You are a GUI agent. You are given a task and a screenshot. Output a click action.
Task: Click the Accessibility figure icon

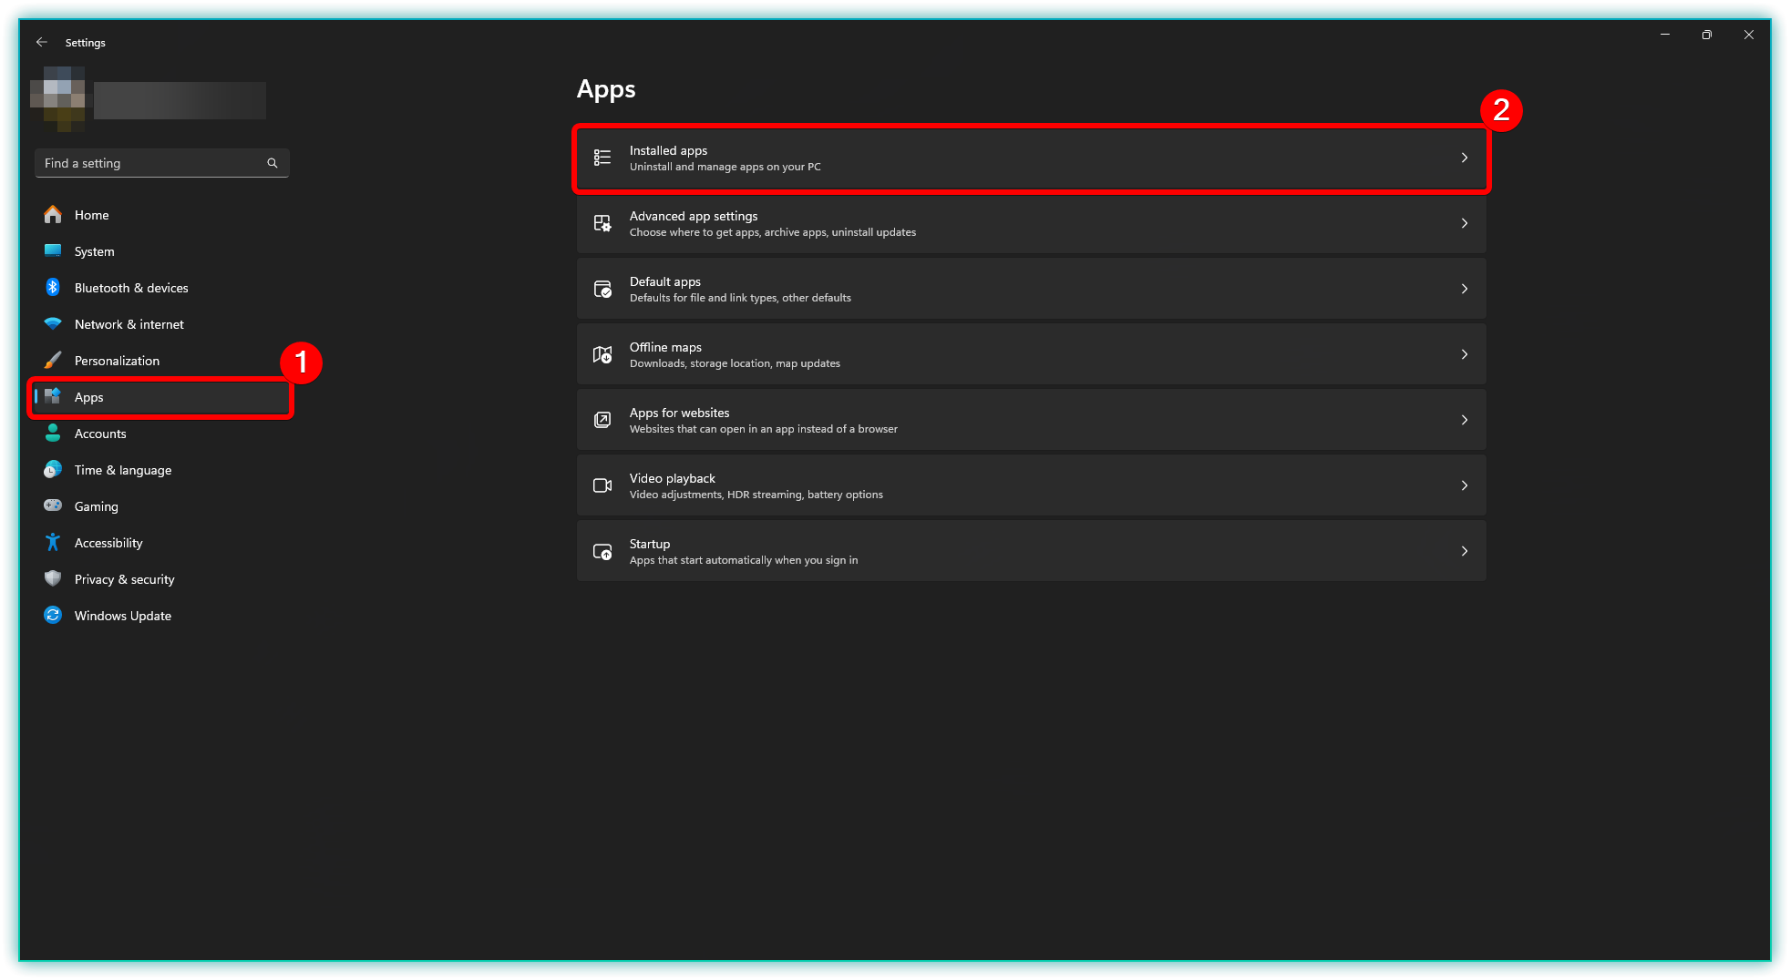[x=53, y=543]
